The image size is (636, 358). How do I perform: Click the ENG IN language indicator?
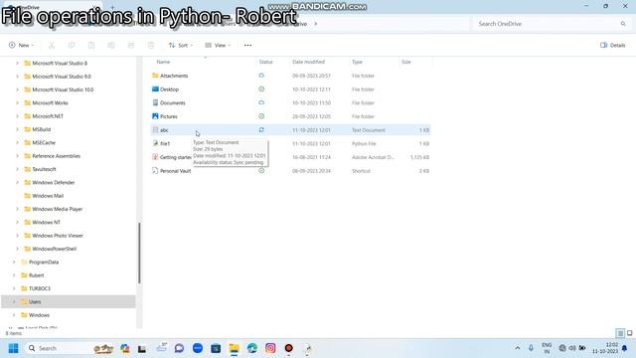click(x=547, y=348)
